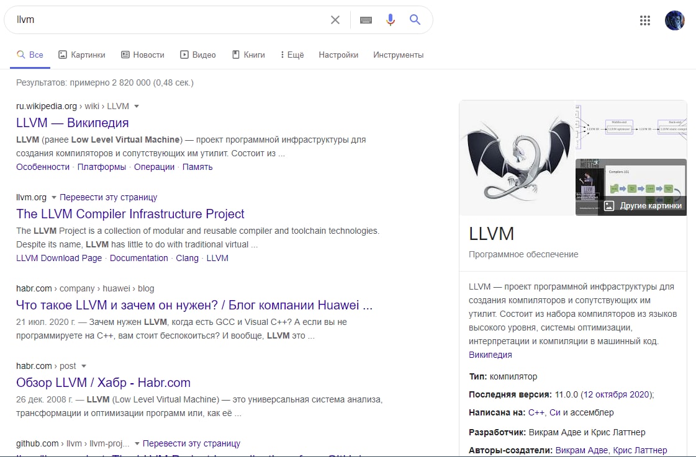Open Си language link

pos(555,413)
